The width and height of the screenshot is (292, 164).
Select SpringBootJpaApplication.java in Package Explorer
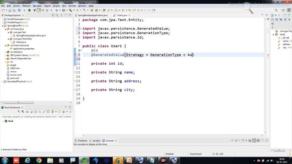pyautogui.click(x=31, y=36)
